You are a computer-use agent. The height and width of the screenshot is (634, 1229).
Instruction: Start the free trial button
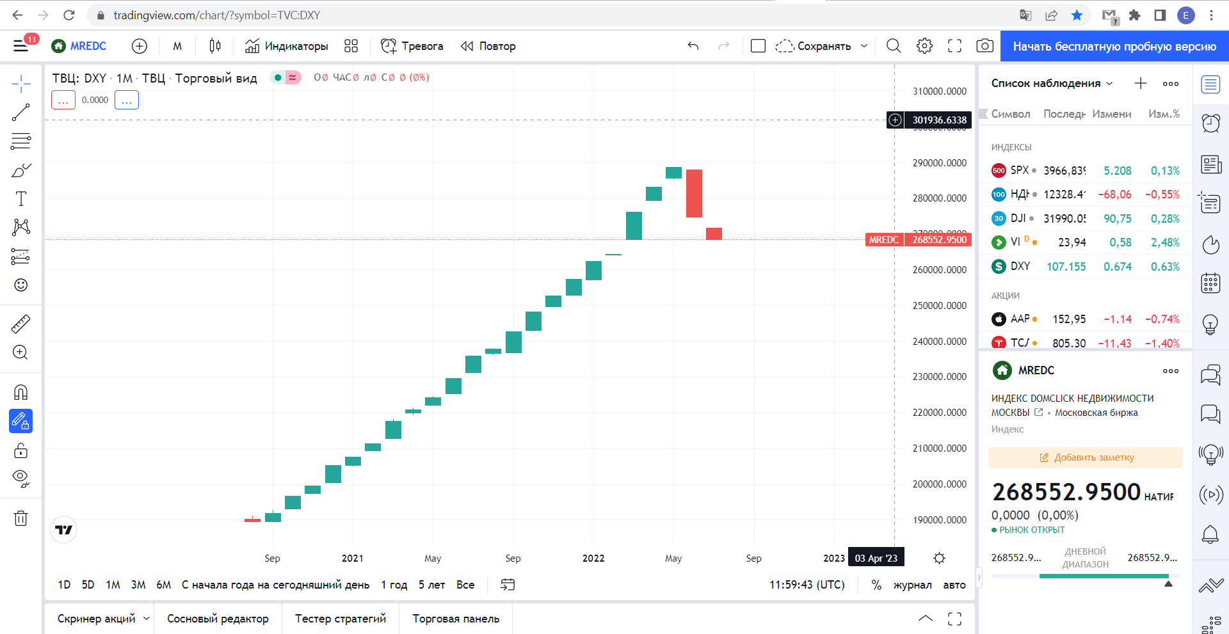(x=1114, y=46)
